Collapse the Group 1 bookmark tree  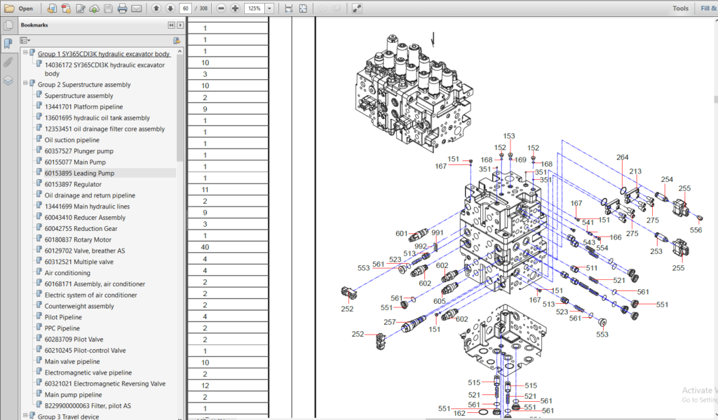[26, 52]
